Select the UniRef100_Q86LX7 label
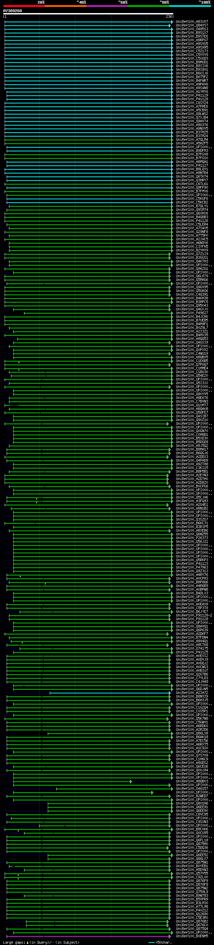 pyautogui.click(x=192, y=859)
